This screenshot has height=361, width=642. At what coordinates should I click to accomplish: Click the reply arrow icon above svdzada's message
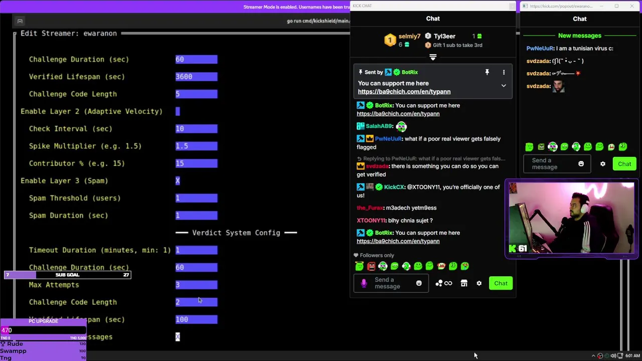point(359,158)
